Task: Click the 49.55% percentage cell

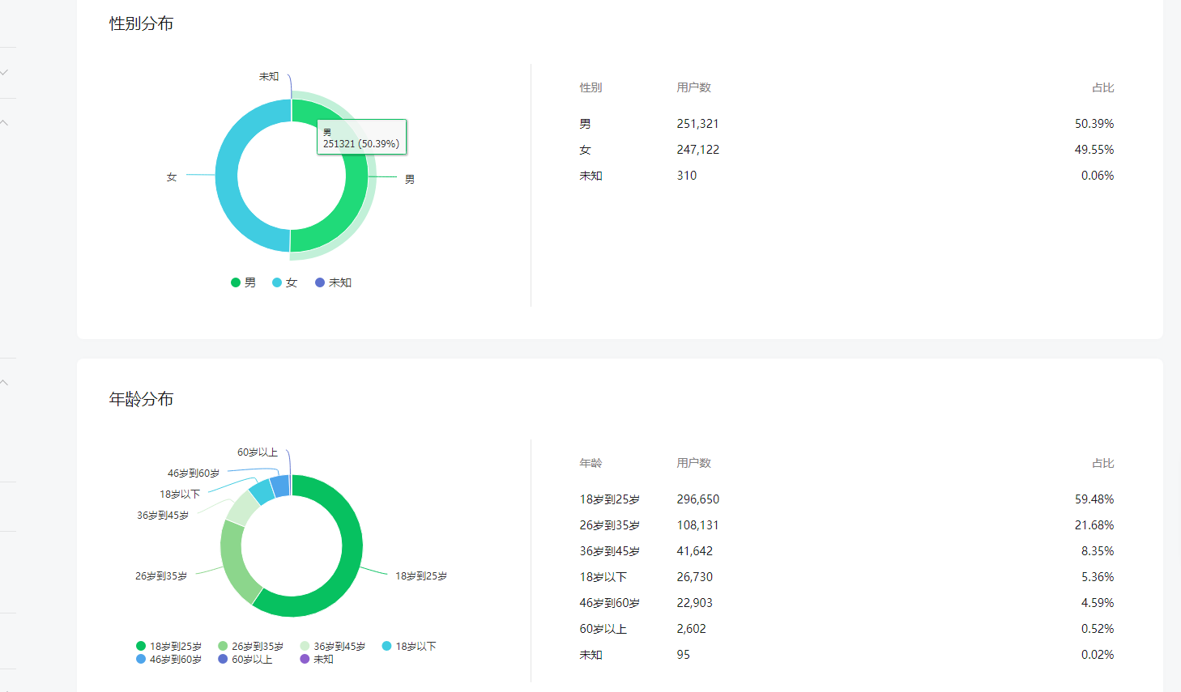Action: pos(1094,150)
